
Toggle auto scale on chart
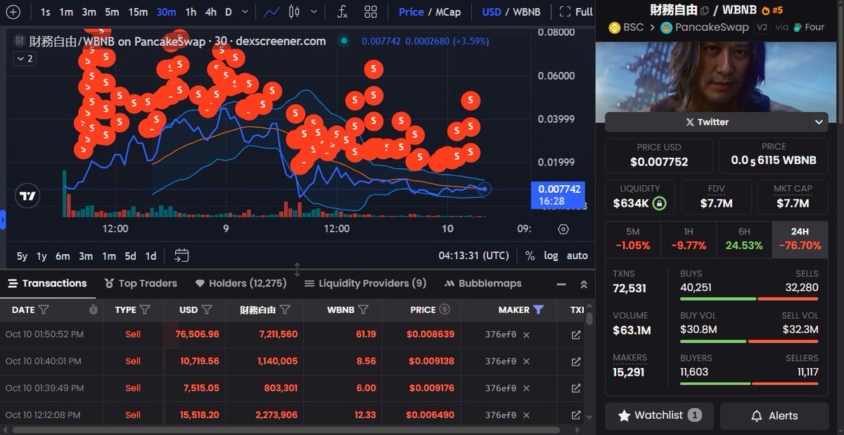(577, 256)
